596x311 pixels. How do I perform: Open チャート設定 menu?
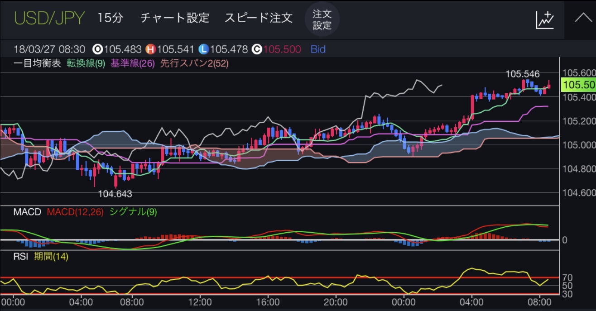[x=174, y=18]
